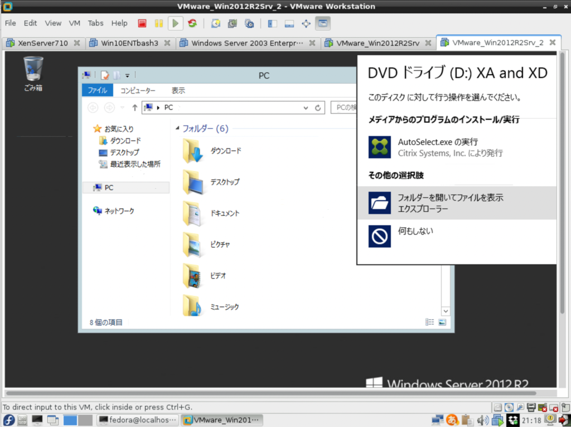Viewport: 571px width, 427px height.
Task: Toggle the thumbnail bar icon
Action: 289,23
